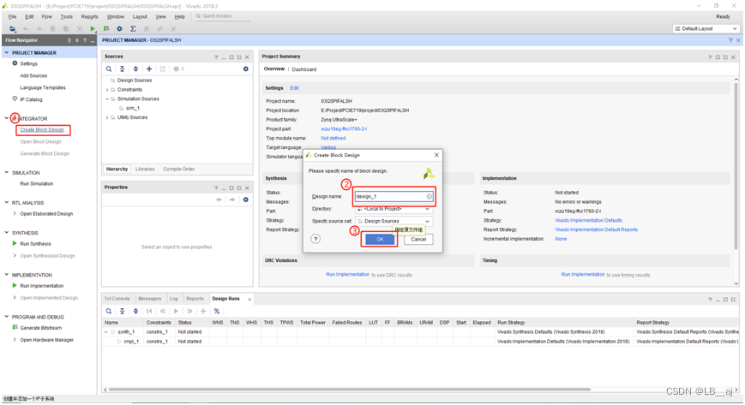Open the Specify source set dropdown
The width and height of the screenshot is (745, 405).
[x=427, y=221]
